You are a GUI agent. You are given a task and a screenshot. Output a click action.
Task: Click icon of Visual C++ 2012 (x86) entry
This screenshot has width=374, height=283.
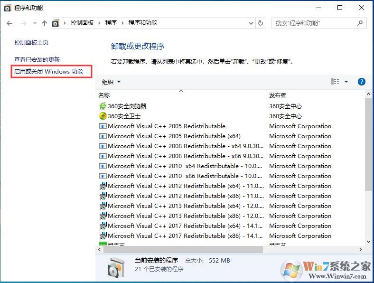tap(103, 196)
